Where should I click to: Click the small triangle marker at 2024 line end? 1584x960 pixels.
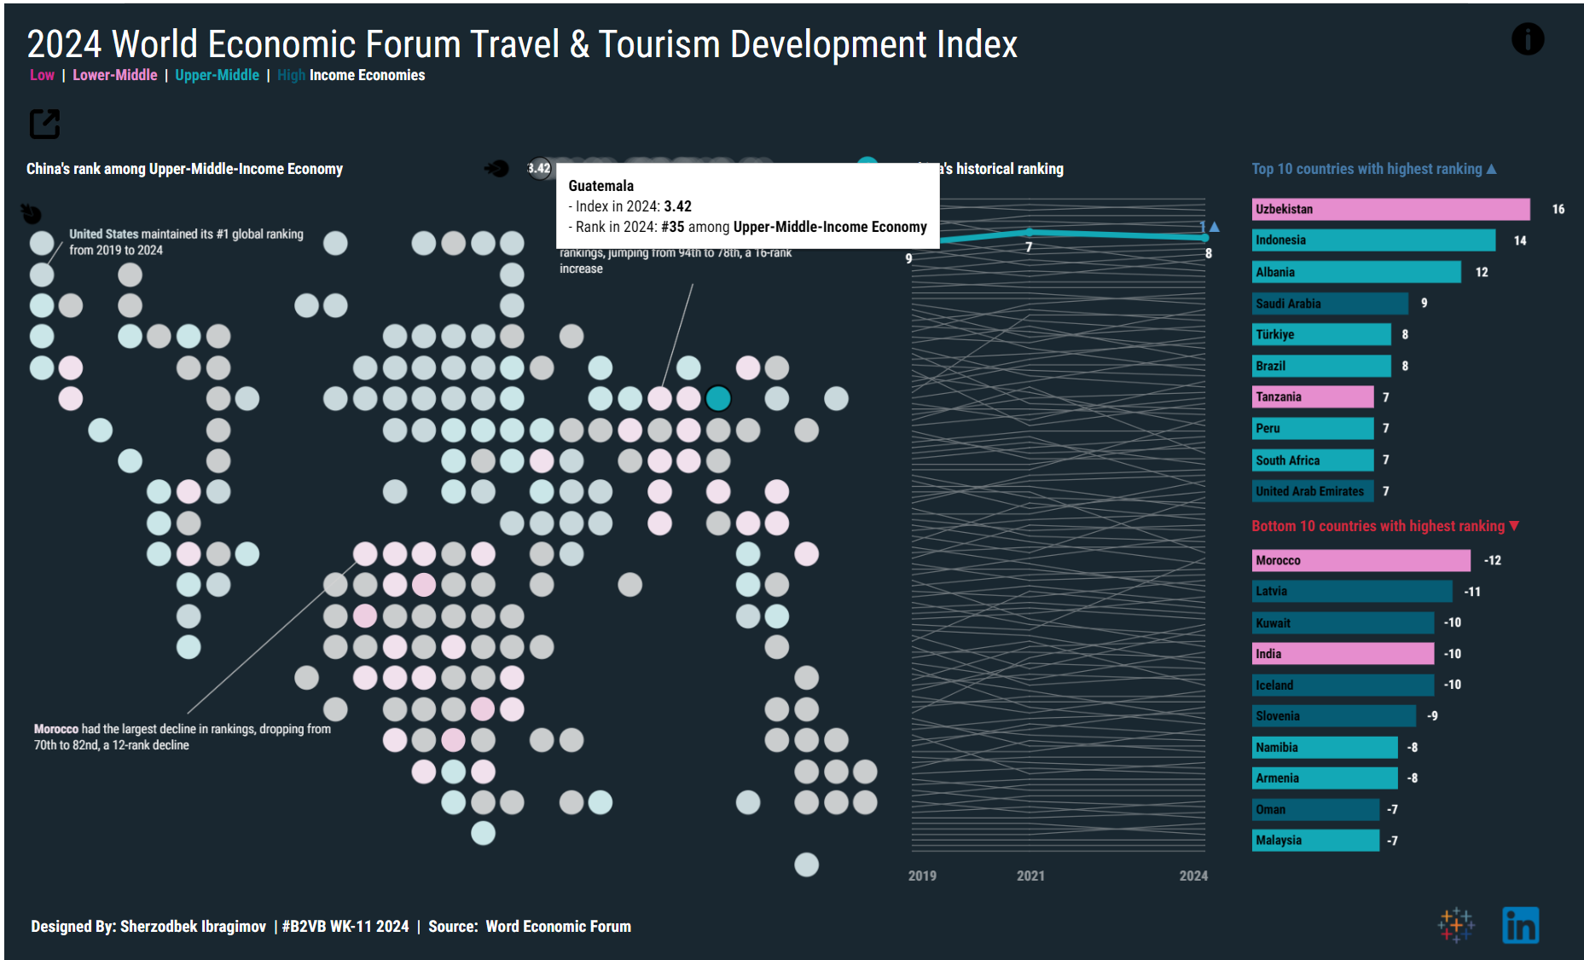pyautogui.click(x=1214, y=227)
